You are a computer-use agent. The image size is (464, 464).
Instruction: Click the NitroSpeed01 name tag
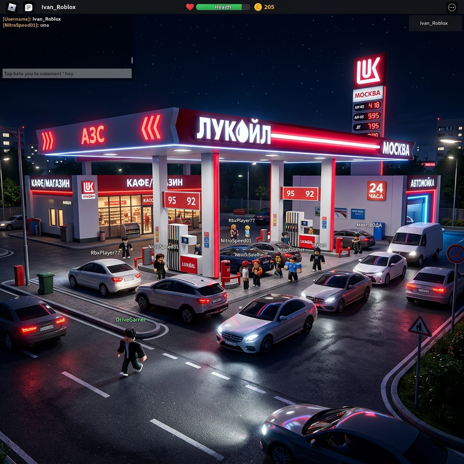click(x=236, y=241)
